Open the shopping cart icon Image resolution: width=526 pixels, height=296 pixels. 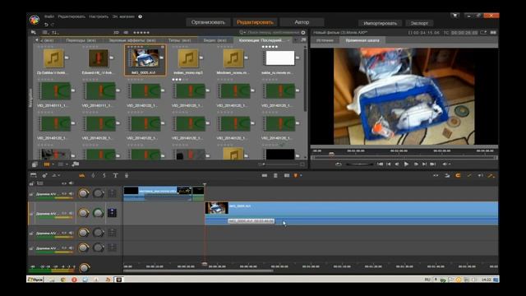coord(454,16)
